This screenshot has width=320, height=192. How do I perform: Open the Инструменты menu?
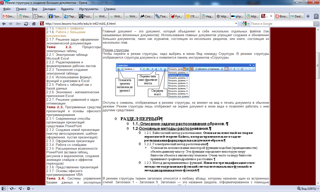click(88, 9)
